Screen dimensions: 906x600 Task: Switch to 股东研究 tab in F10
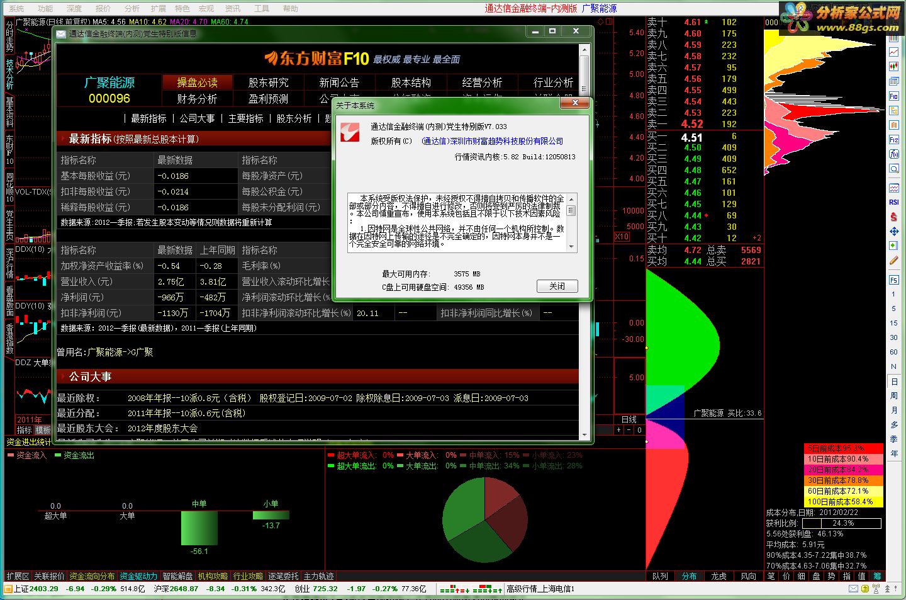[268, 82]
